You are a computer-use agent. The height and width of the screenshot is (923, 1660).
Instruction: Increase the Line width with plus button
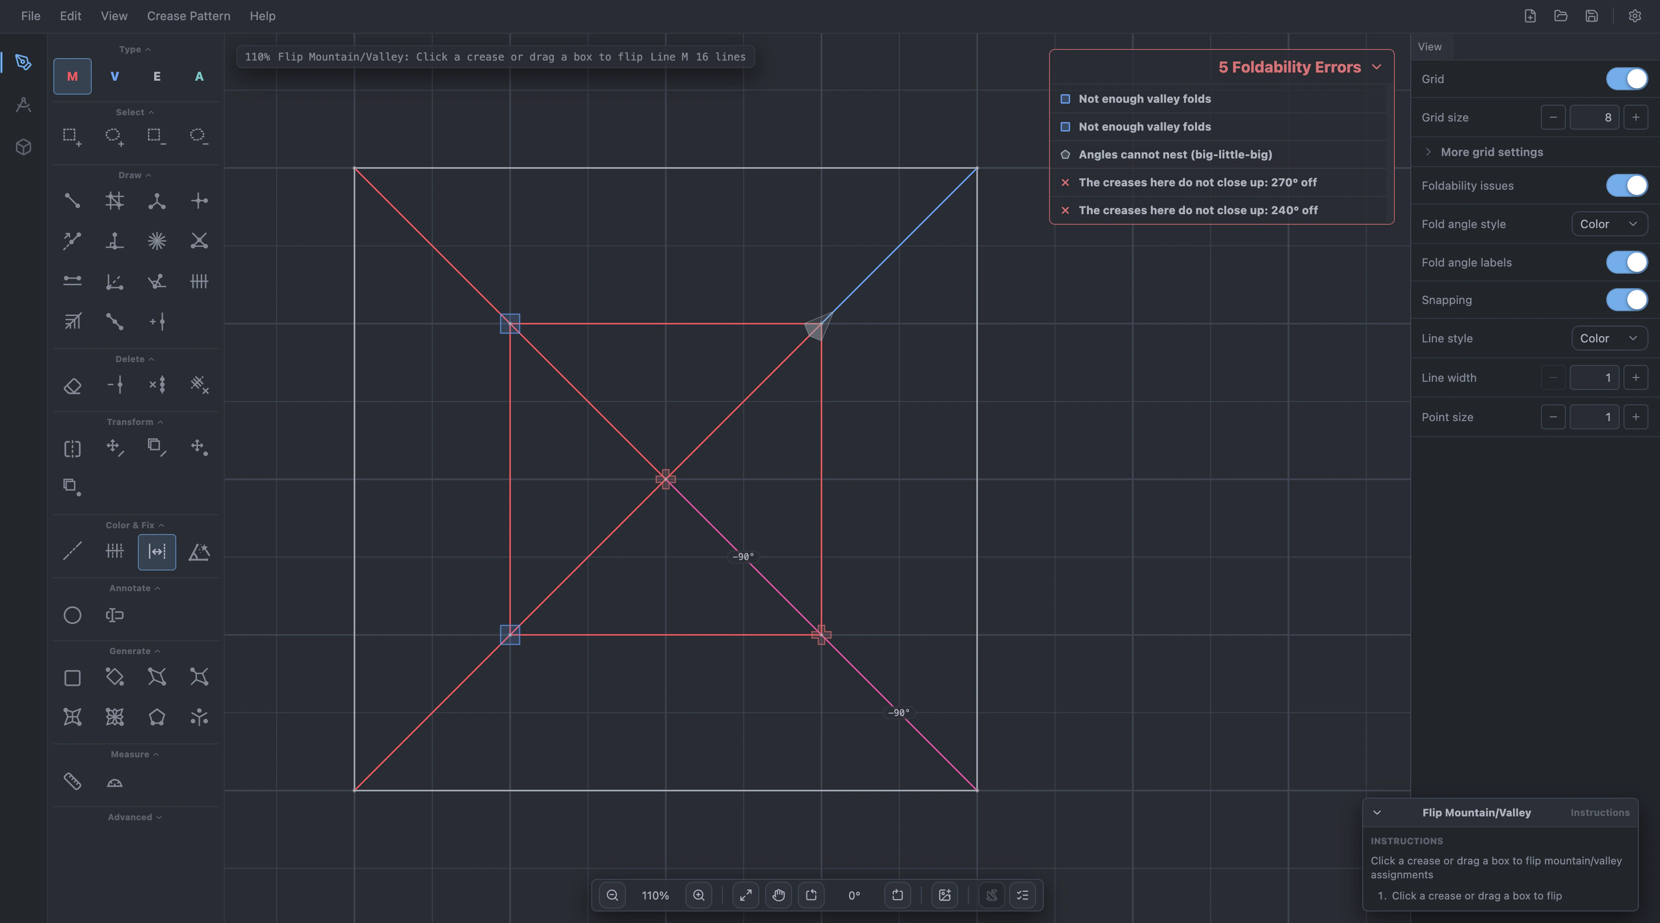point(1636,377)
